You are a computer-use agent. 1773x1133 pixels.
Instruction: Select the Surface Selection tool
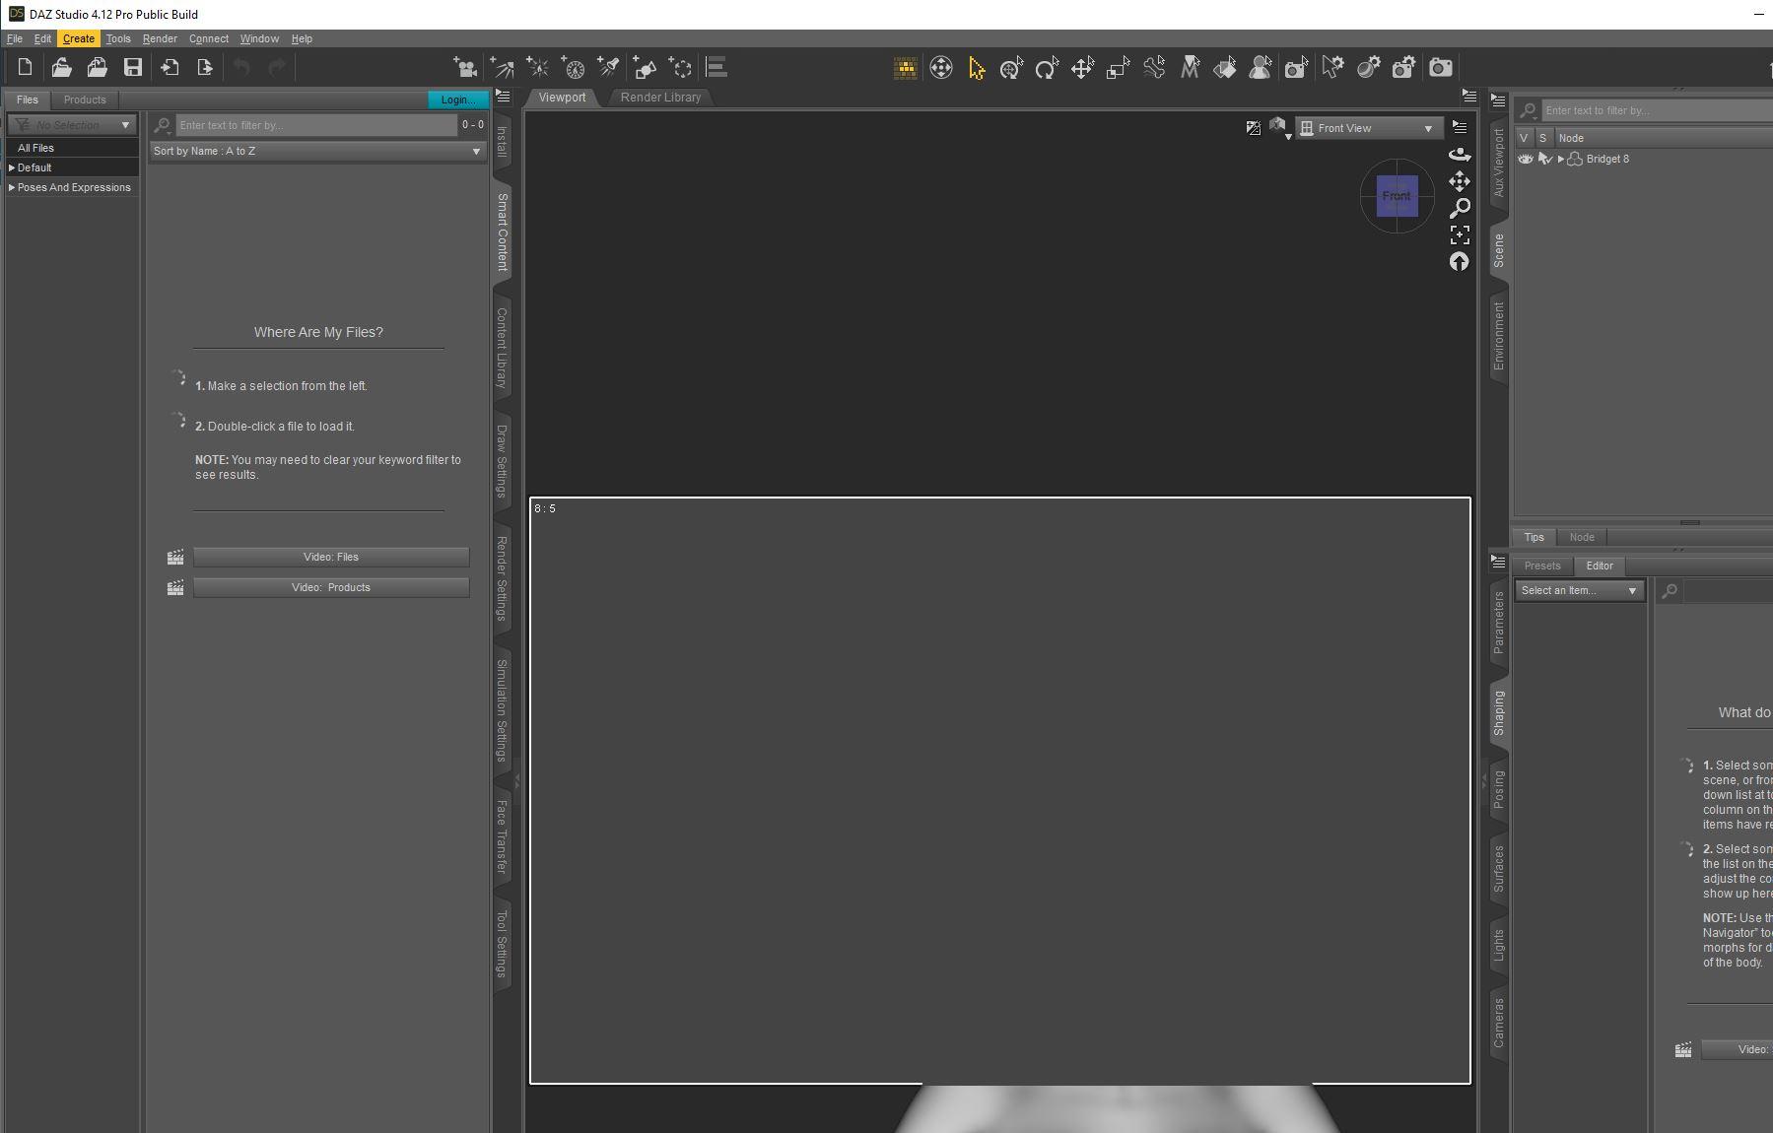(x=1225, y=67)
